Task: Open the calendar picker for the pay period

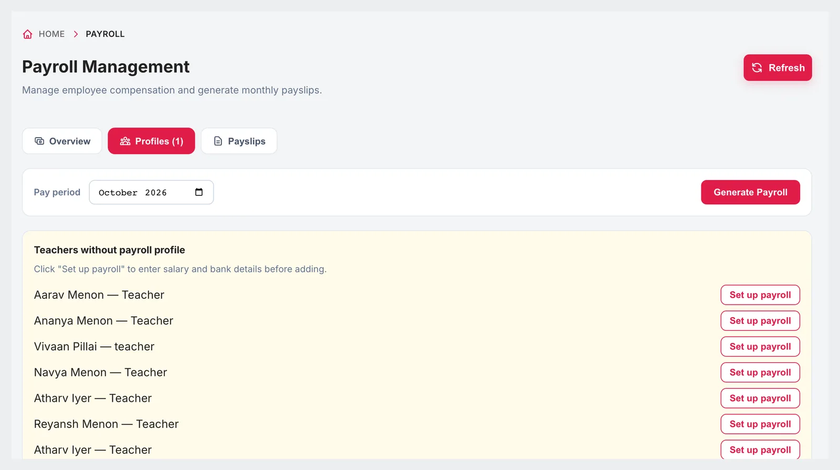Action: tap(199, 192)
